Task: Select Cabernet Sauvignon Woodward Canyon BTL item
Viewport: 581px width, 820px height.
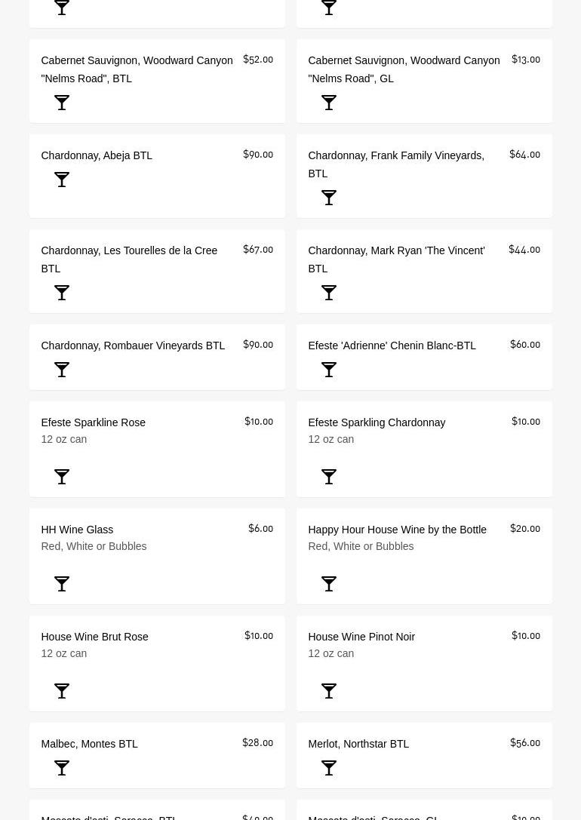Action: pyautogui.click(x=137, y=69)
